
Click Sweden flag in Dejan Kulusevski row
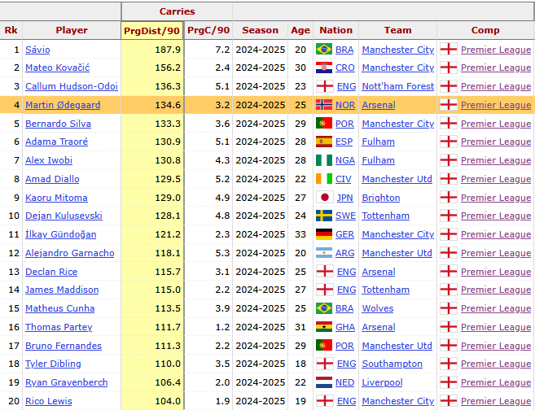point(324,216)
